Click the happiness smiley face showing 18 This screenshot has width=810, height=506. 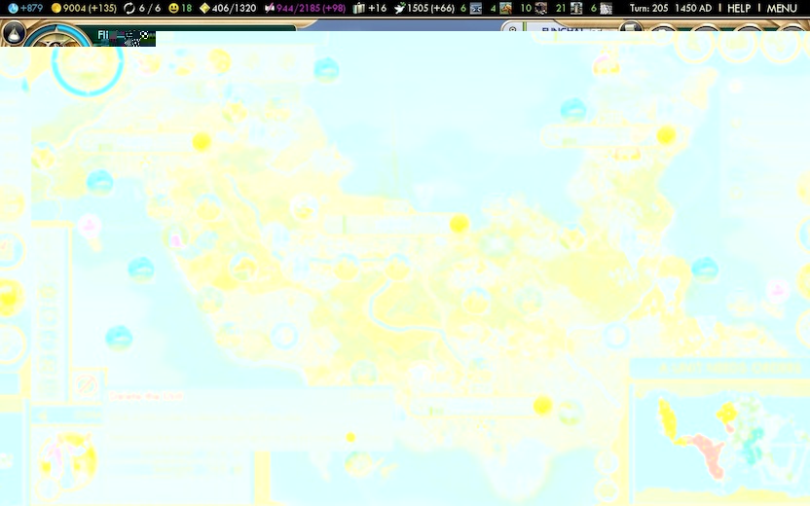[173, 8]
